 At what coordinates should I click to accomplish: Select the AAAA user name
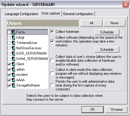click(20, 80)
